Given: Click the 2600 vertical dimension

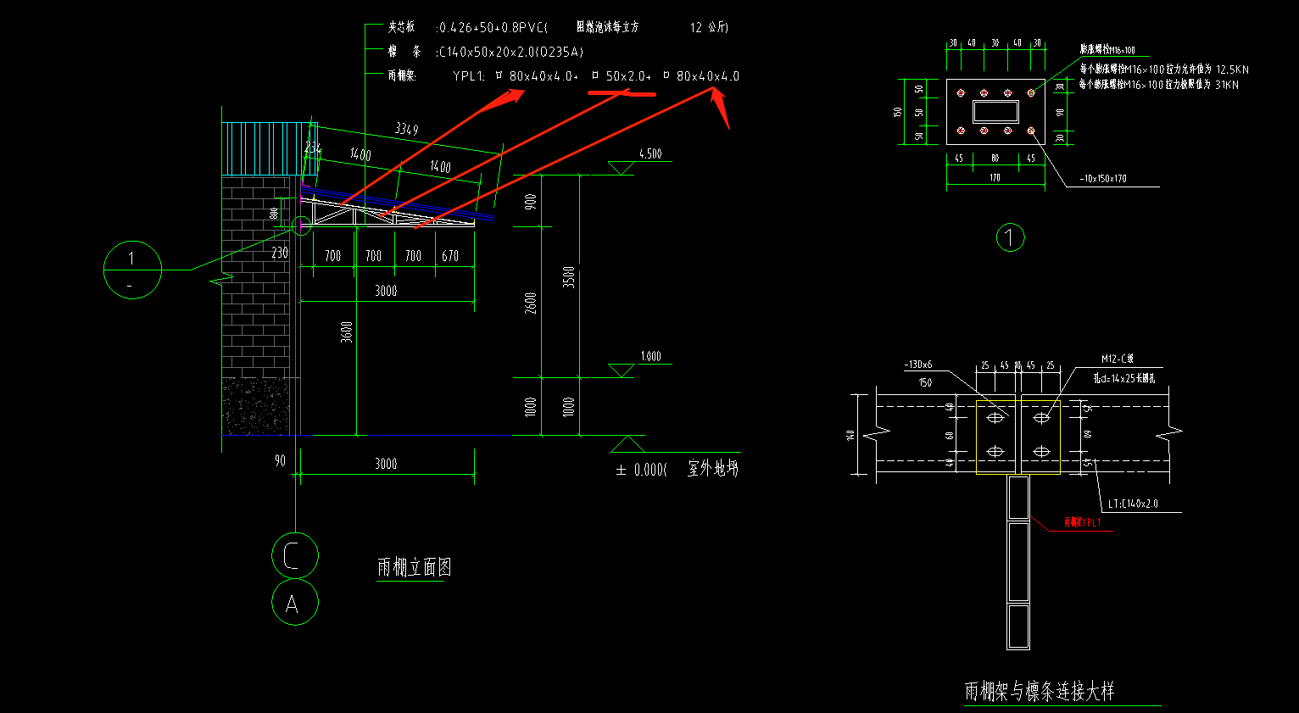Looking at the screenshot, I should click(x=531, y=304).
